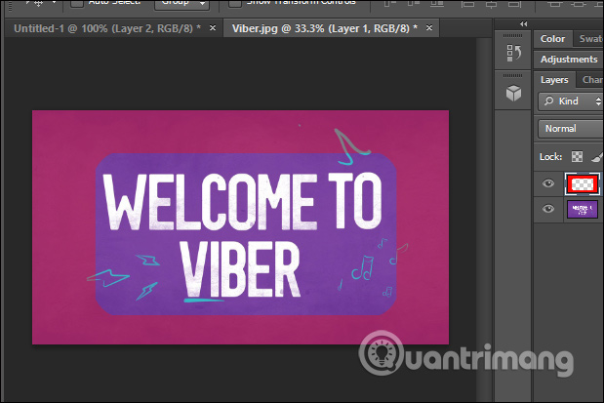Toggle the Auto-Select checkbox
This screenshot has height=403, width=604.
pyautogui.click(x=77, y=3)
